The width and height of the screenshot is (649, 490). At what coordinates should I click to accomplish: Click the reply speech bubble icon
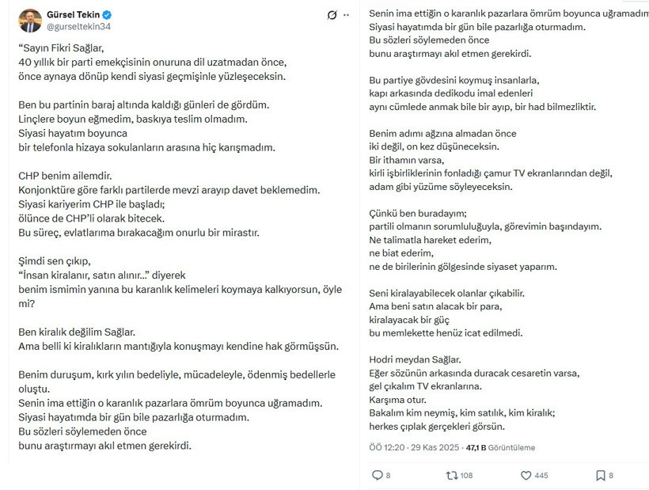[x=376, y=476]
